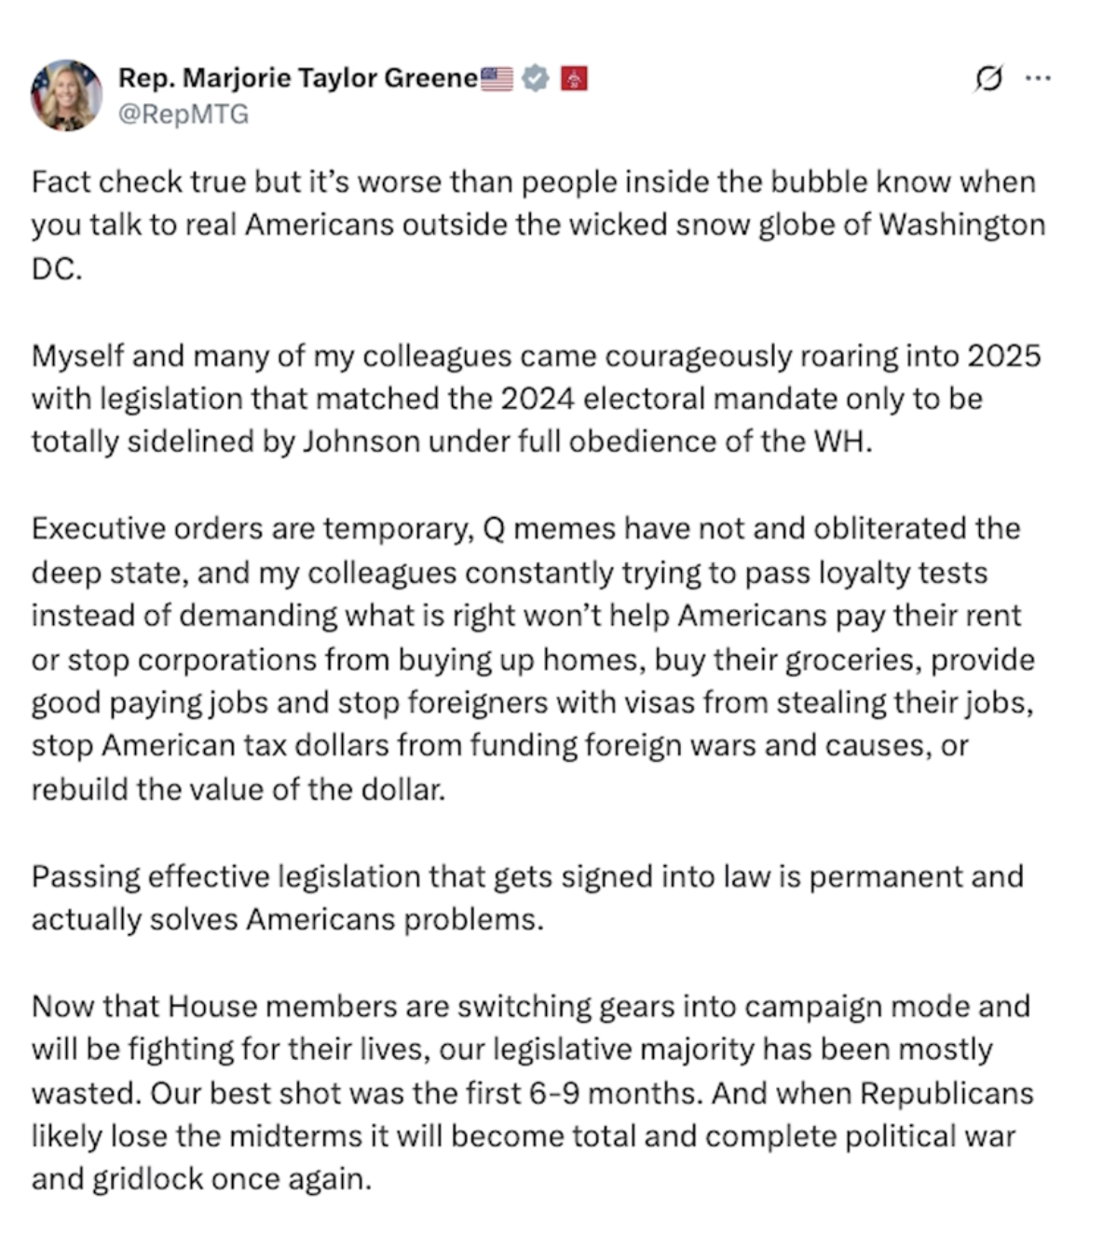
Task: Click the word "Republicans" in the last paragraph
Action: [x=945, y=1092]
